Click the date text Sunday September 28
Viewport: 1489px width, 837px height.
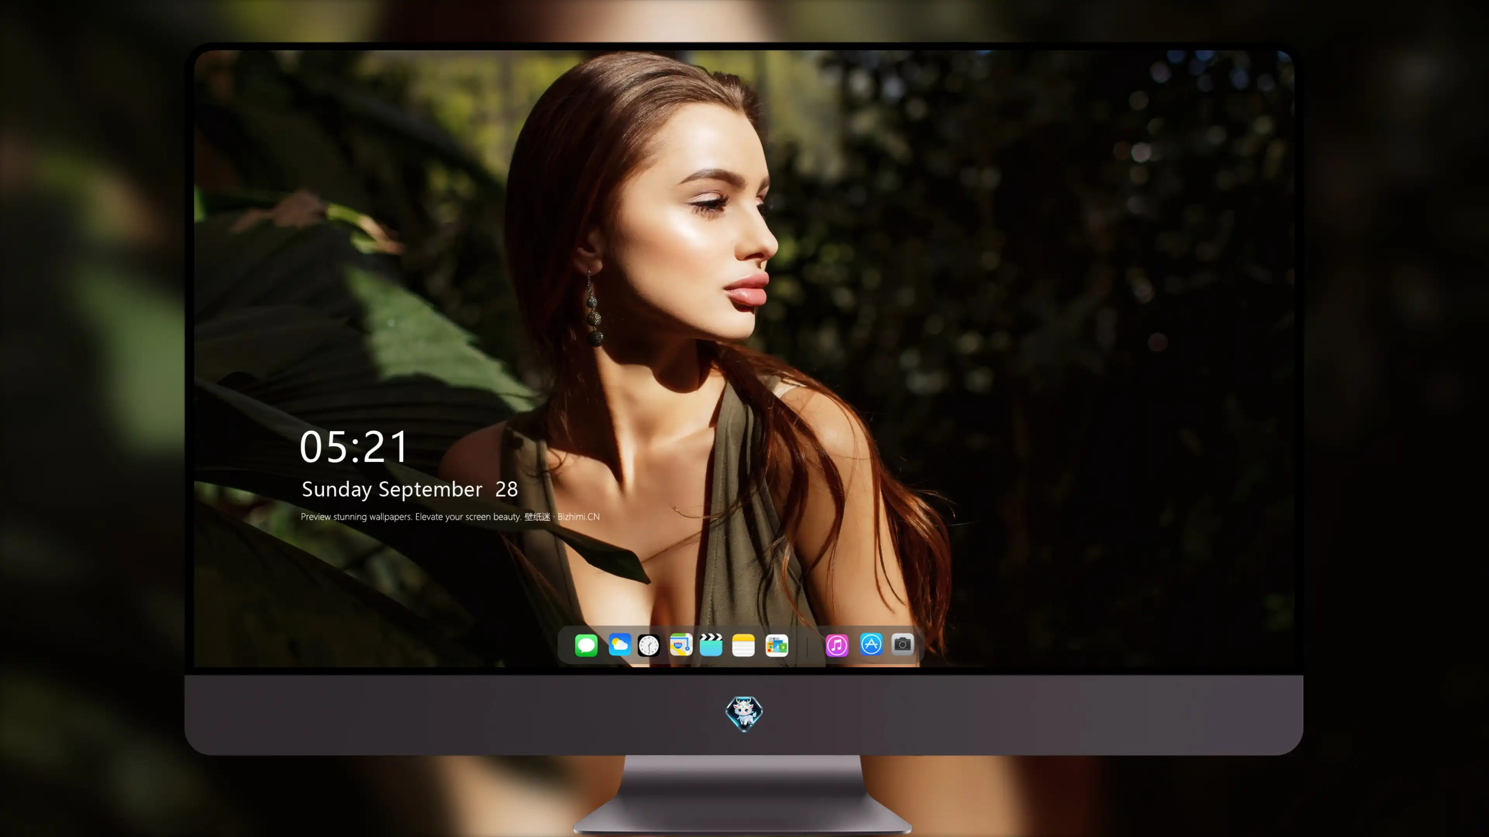(410, 489)
